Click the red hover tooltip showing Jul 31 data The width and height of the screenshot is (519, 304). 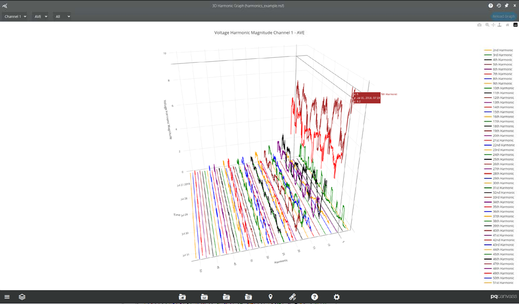tap(367, 97)
